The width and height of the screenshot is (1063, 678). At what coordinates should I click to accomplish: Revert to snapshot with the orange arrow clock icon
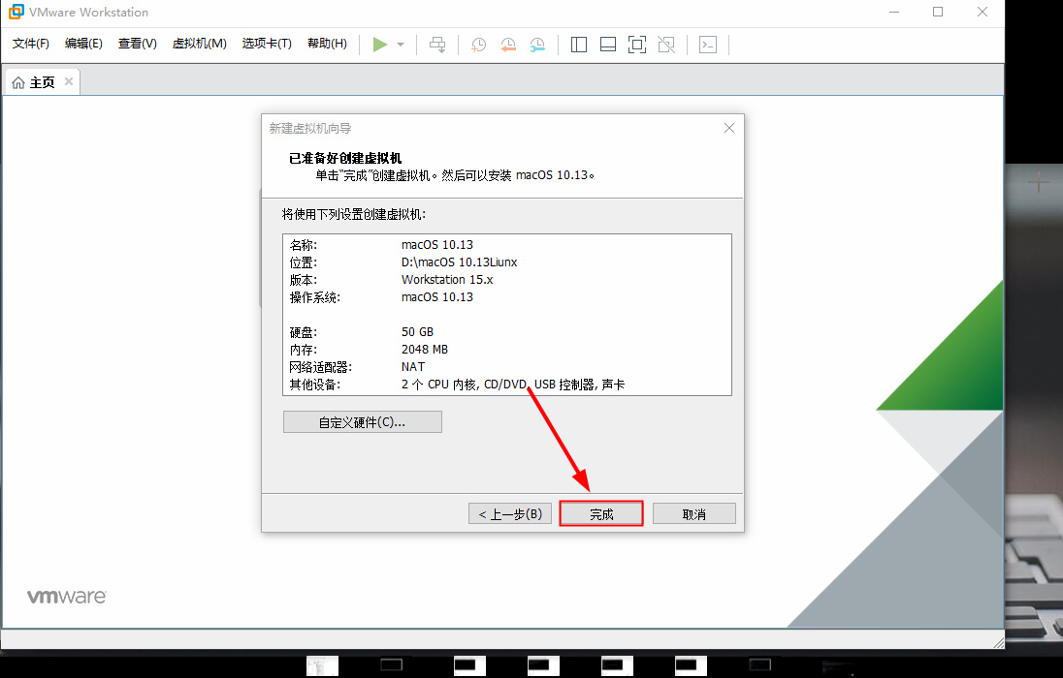[508, 45]
